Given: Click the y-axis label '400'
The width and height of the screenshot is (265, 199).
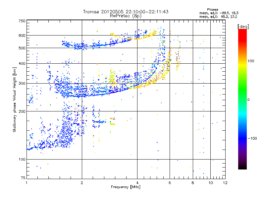Looking at the screenshot, I should click(22, 63).
